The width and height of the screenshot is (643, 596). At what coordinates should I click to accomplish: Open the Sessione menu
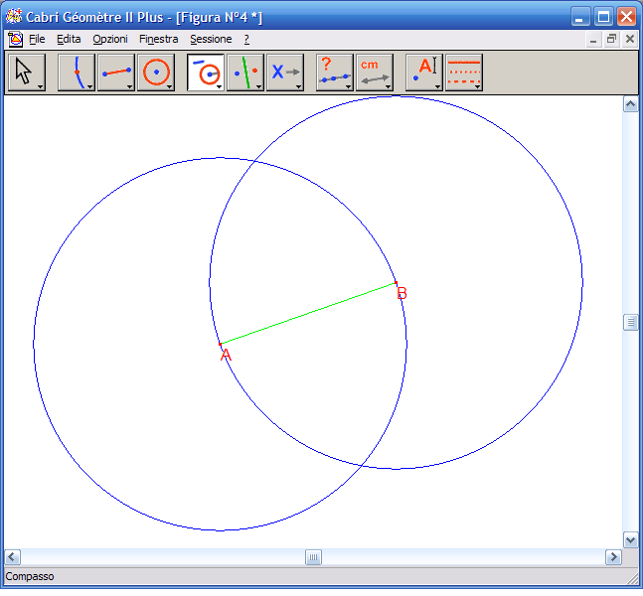click(x=211, y=40)
